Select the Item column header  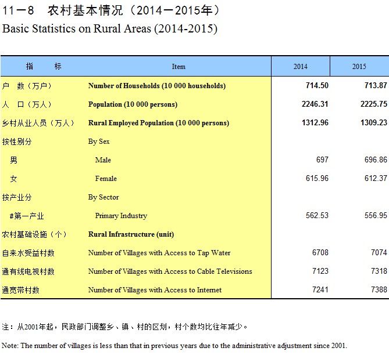coord(179,67)
